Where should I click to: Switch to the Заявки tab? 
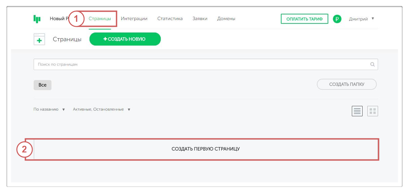point(200,19)
